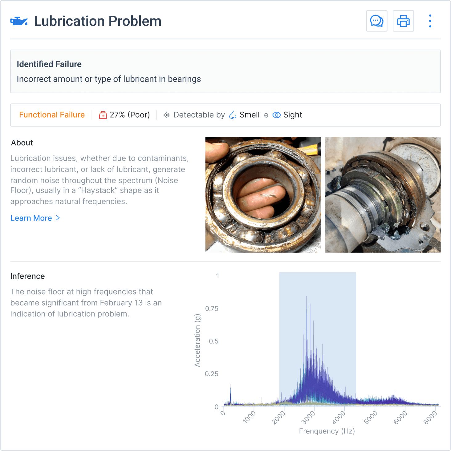Screen dimensions: 451x451
Task: Toggle the Sight visibility eye indicator
Action: point(277,115)
